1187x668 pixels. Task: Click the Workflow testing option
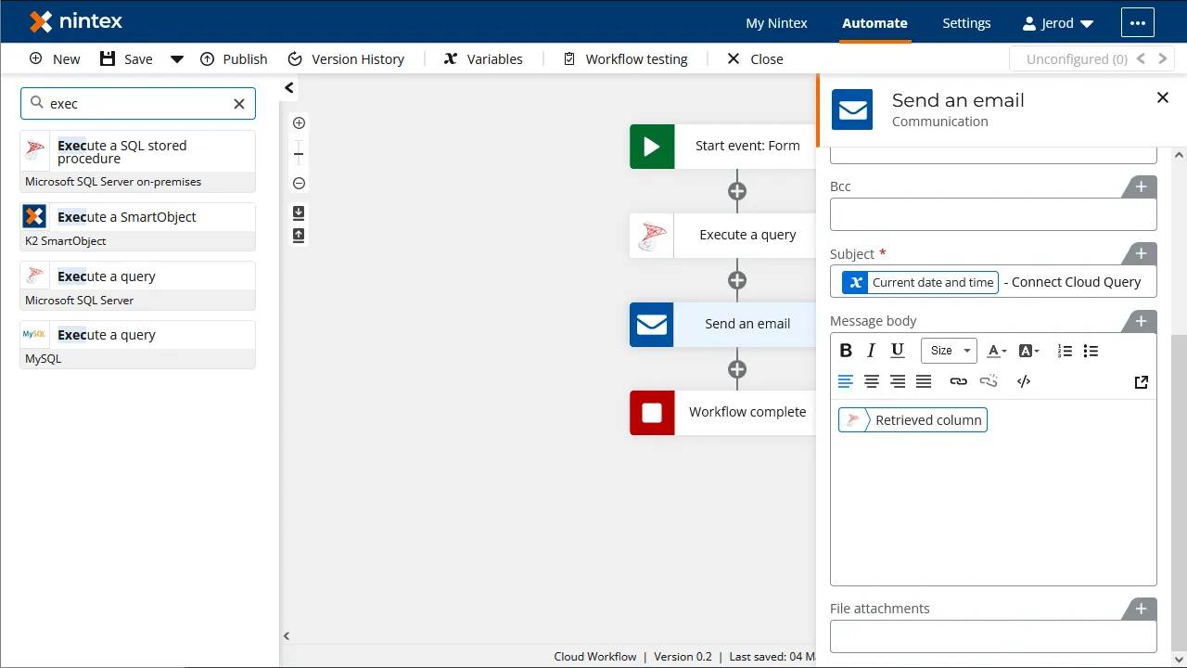[625, 58]
